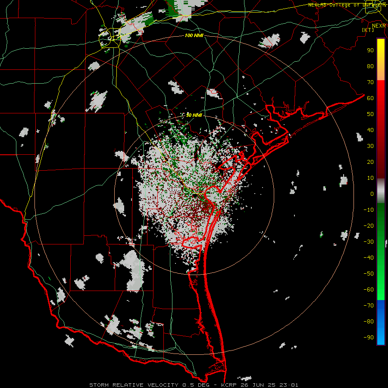
Task: Click the -20 knot scale label
Action: tap(369, 225)
